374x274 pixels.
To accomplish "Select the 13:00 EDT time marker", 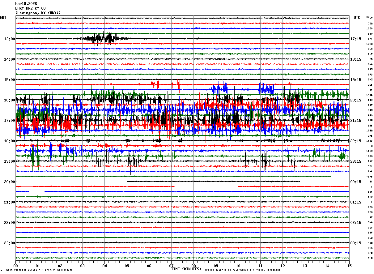I will 9,39.
